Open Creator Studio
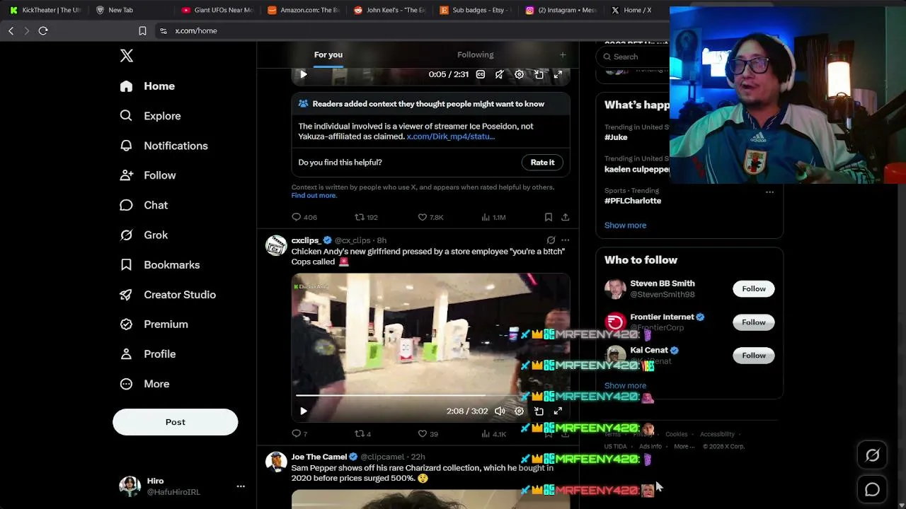 168,295
